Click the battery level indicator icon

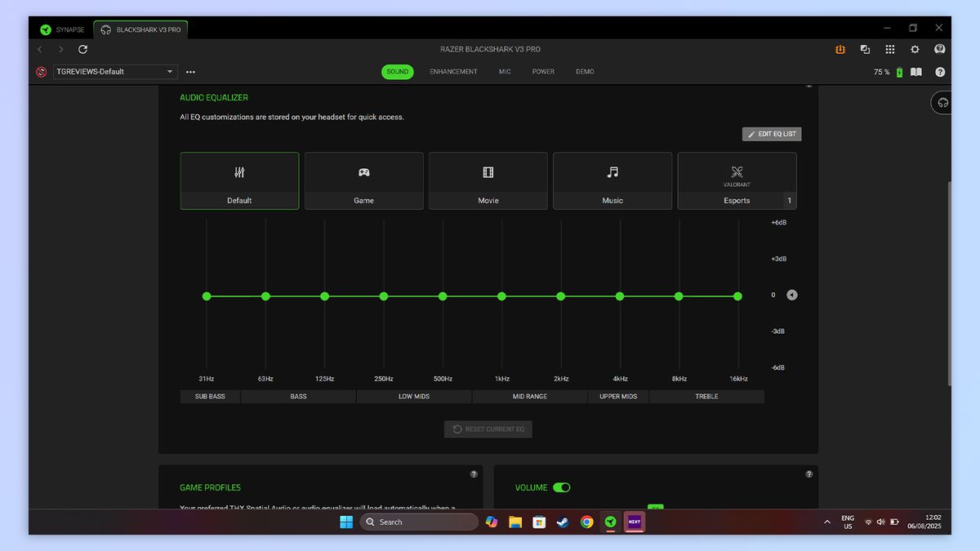pyautogui.click(x=900, y=72)
